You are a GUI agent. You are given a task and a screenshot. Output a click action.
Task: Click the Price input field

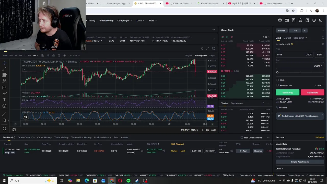click(295, 54)
